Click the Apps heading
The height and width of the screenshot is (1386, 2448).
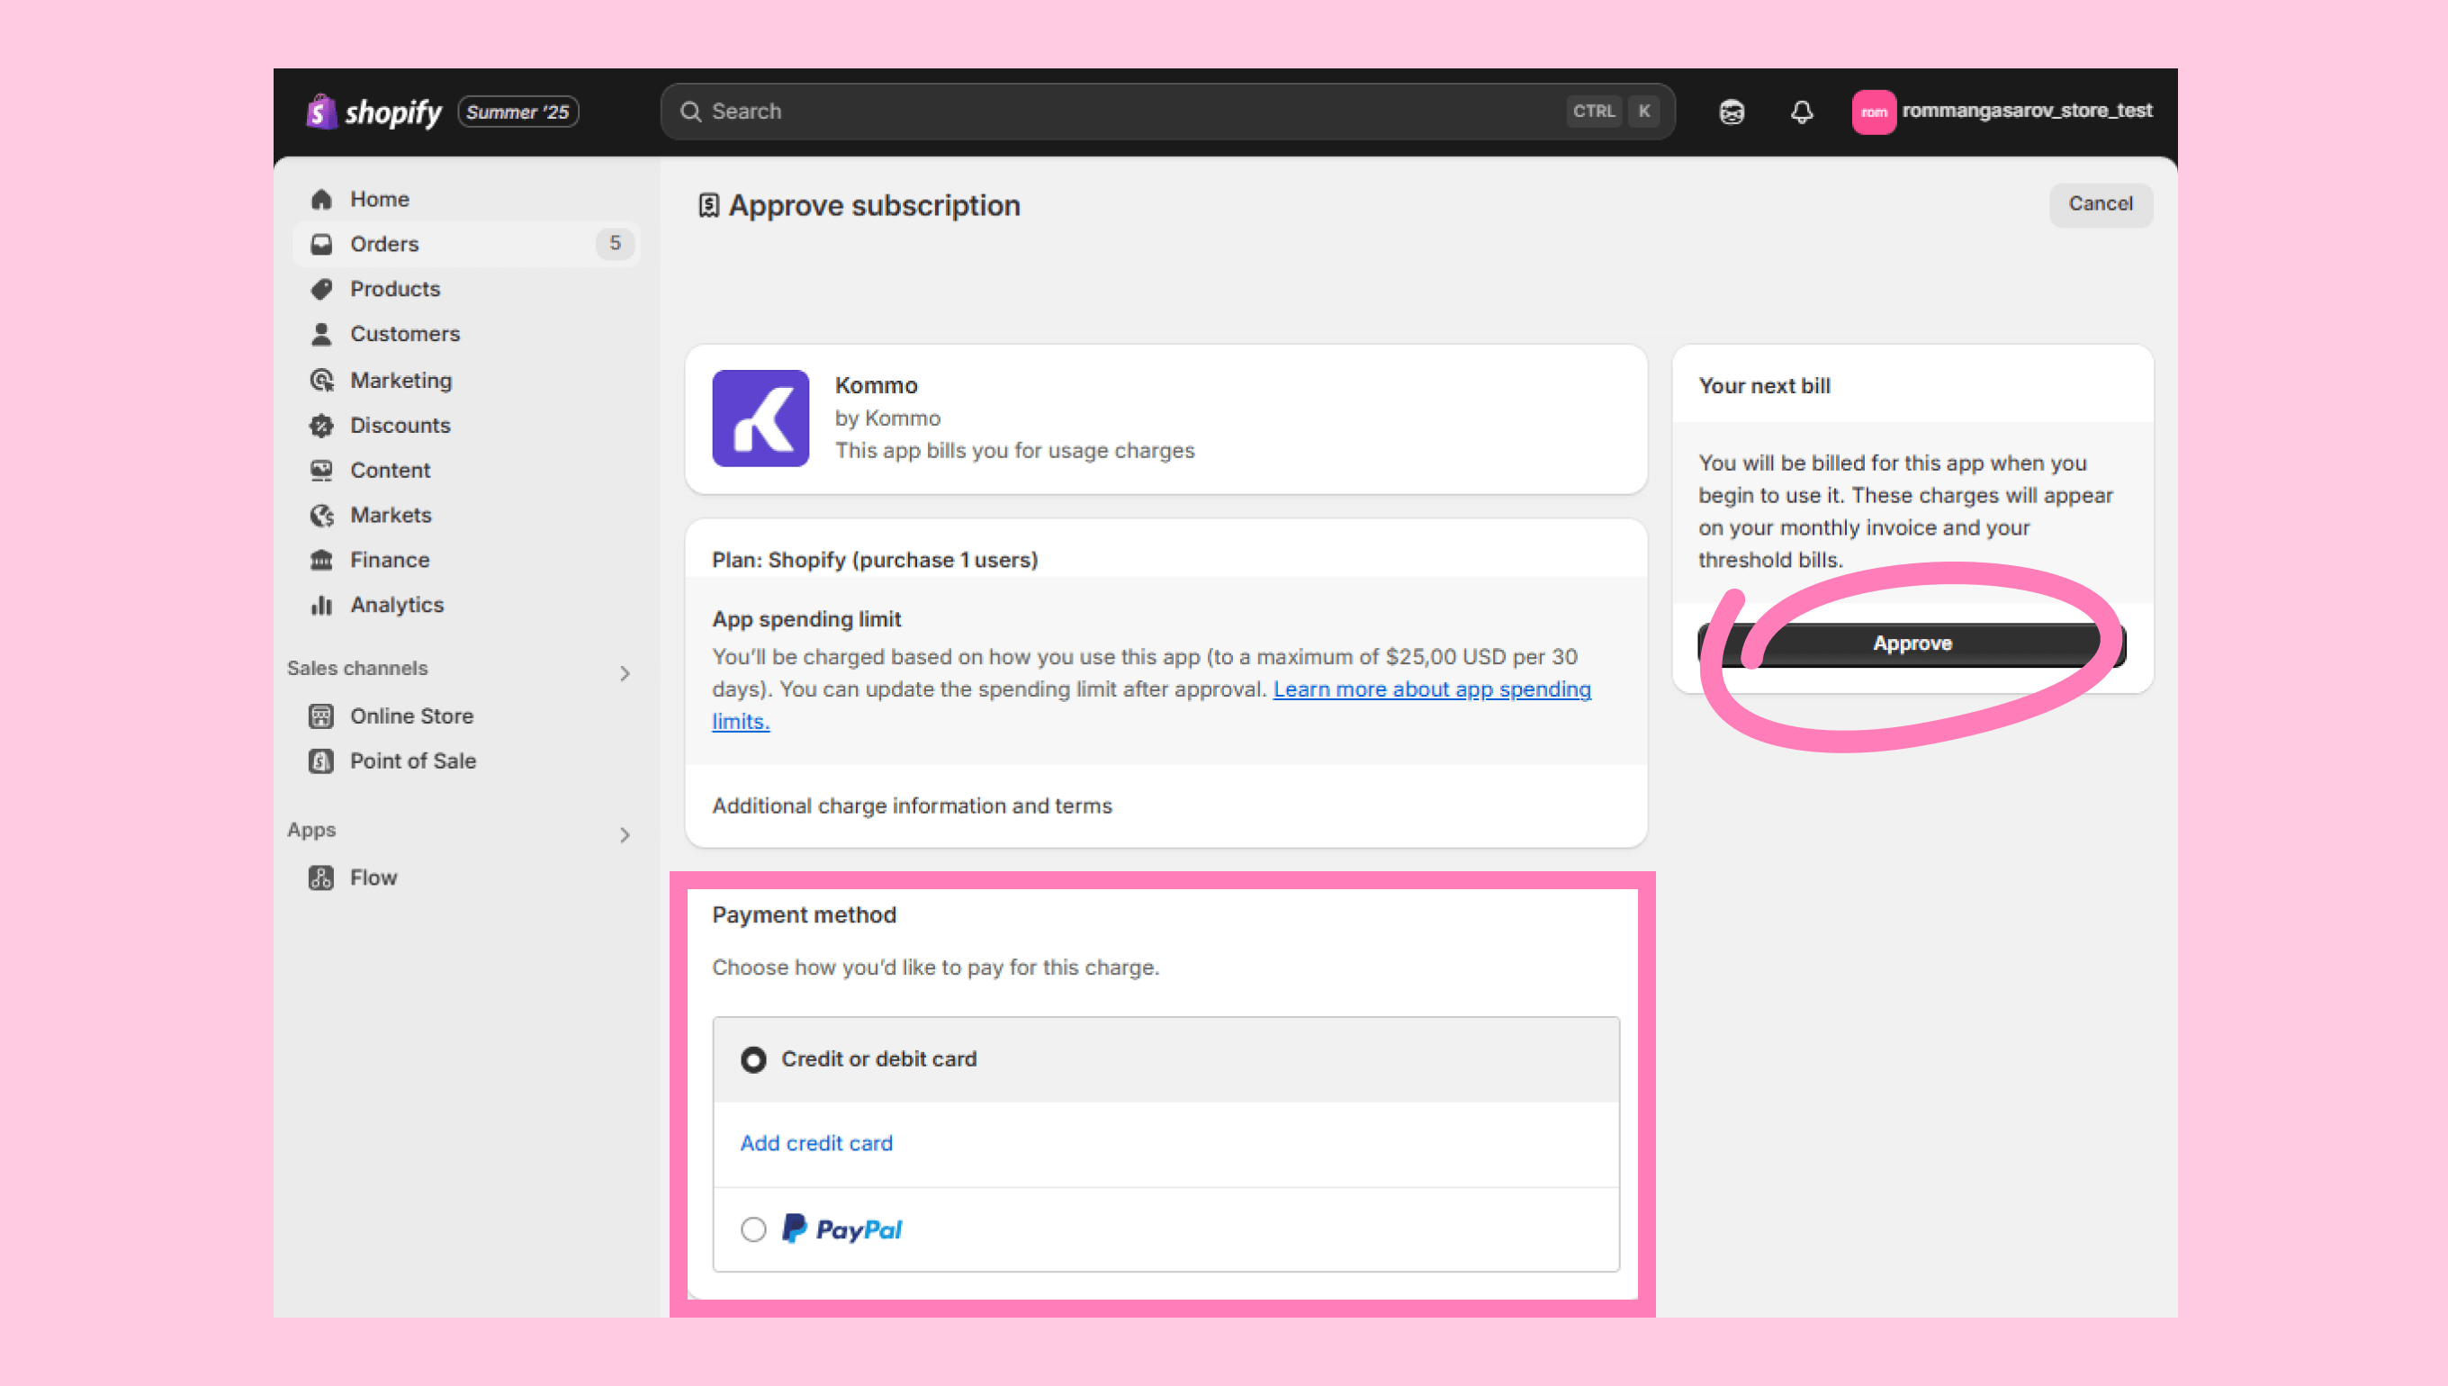(x=312, y=830)
